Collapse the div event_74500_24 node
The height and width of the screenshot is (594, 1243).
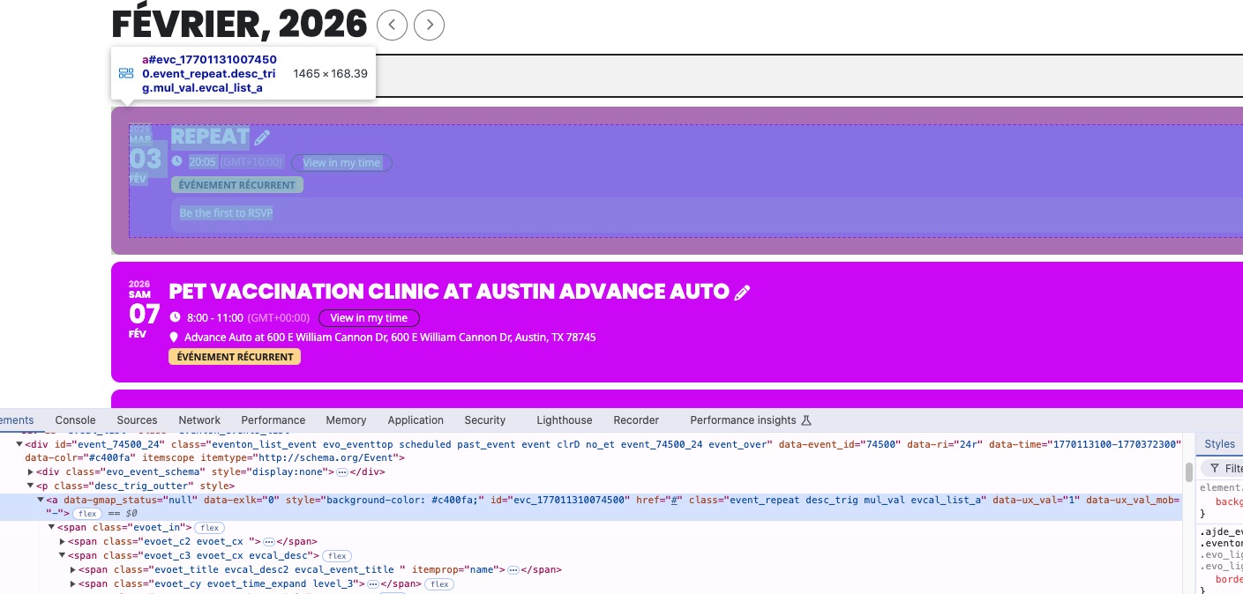[x=19, y=444]
